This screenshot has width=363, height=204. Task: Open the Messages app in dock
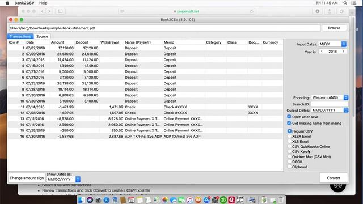(173, 200)
